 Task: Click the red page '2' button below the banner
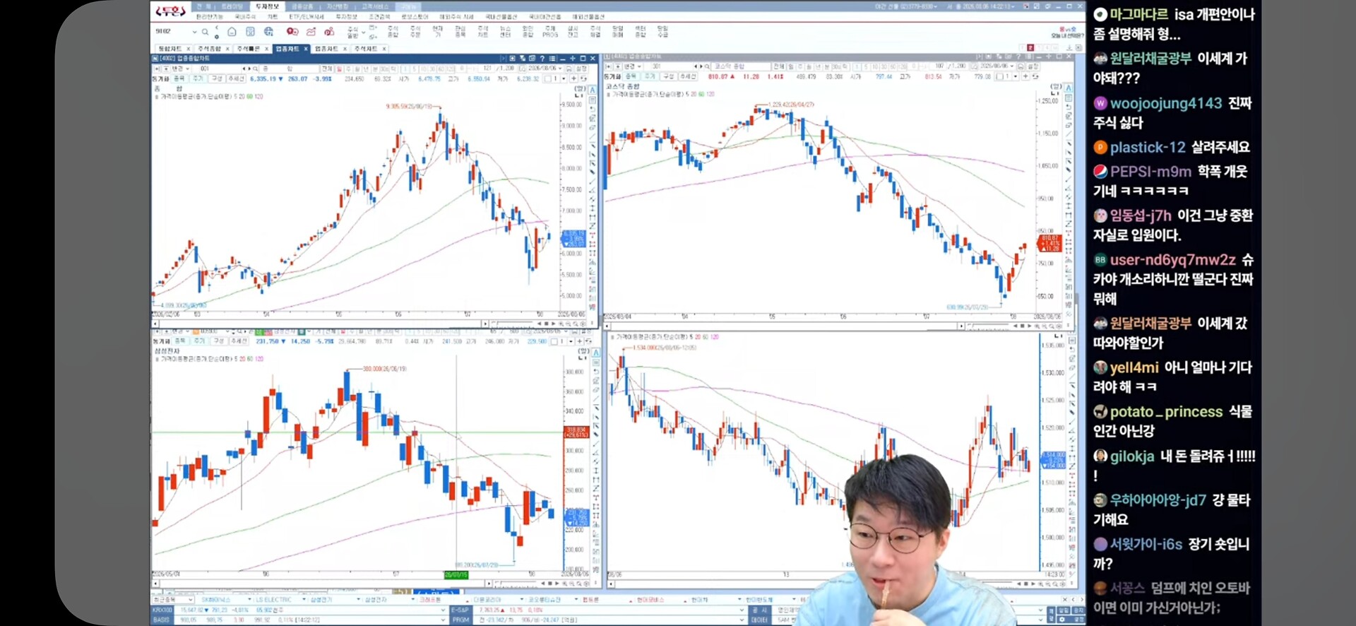(1031, 47)
